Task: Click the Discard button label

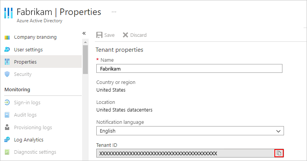Action: (x=138, y=35)
